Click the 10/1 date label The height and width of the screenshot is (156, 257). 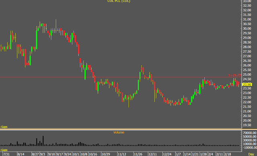(76, 154)
